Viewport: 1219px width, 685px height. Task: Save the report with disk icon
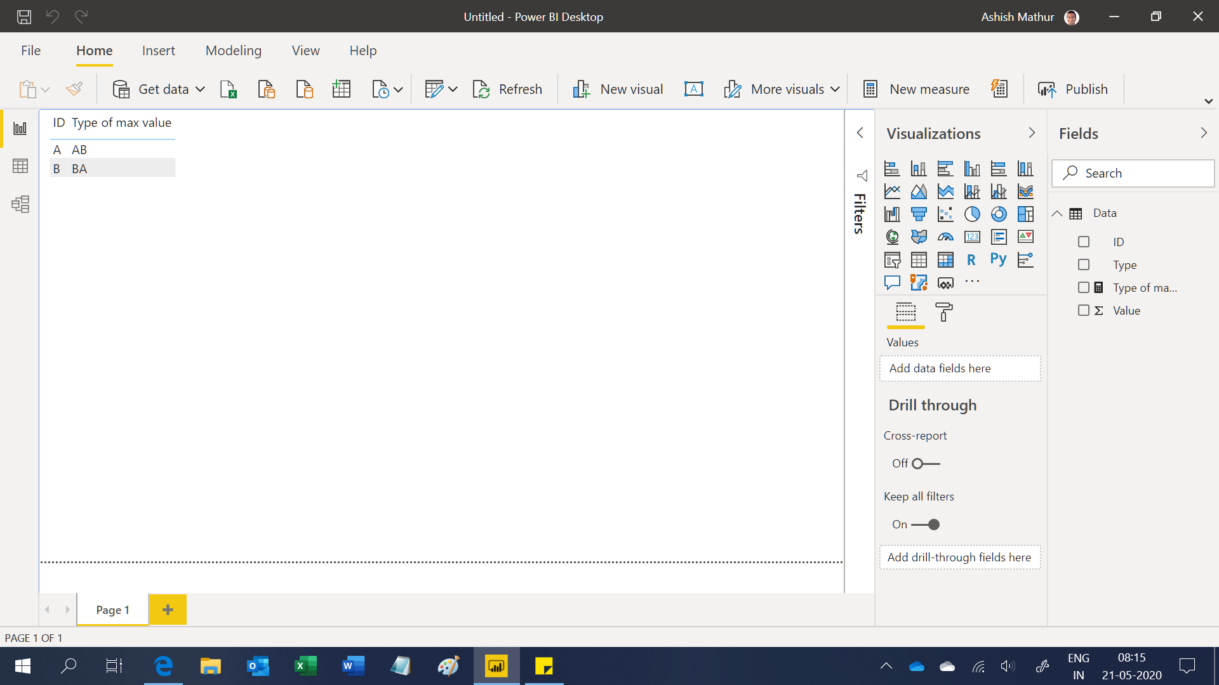tap(24, 16)
